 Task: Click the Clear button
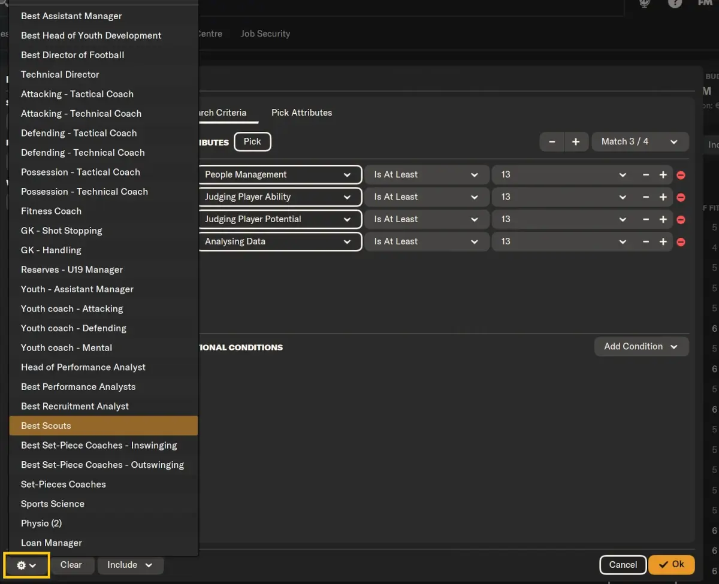pos(71,565)
